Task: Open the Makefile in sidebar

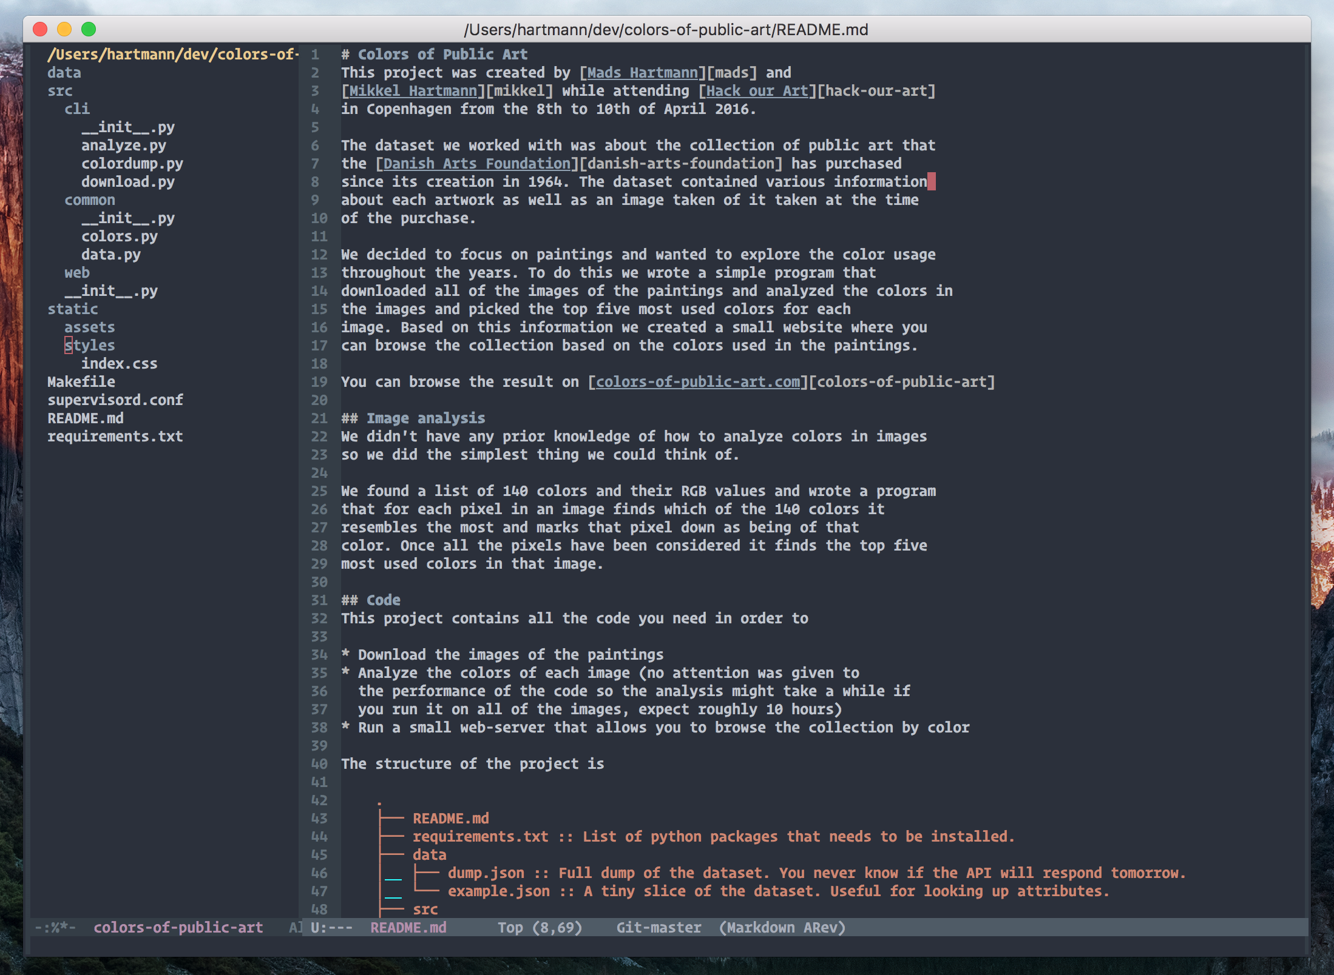Action: [x=81, y=382]
